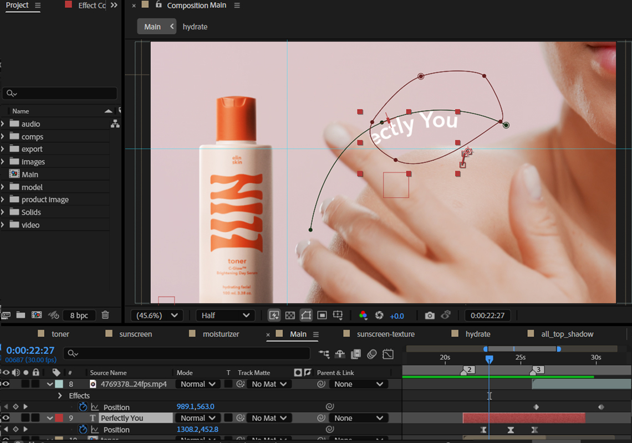Hide the Perfectly You text layer
Viewport: 632px width, 443px height.
click(6, 418)
